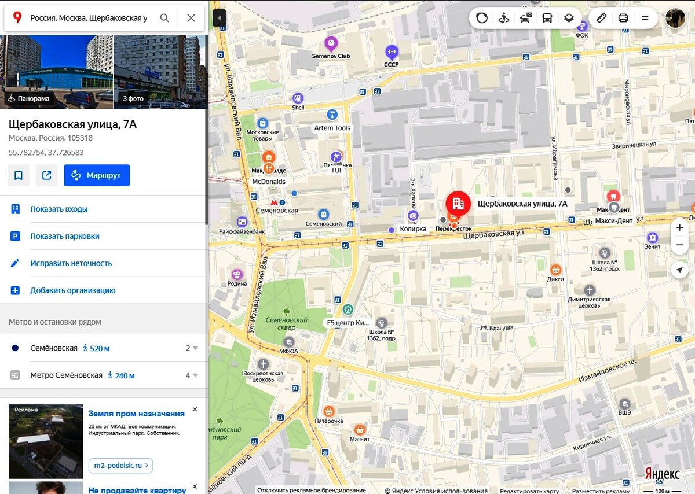The image size is (695, 494).
Task: Zoom in with the plus button
Action: pyautogui.click(x=680, y=227)
